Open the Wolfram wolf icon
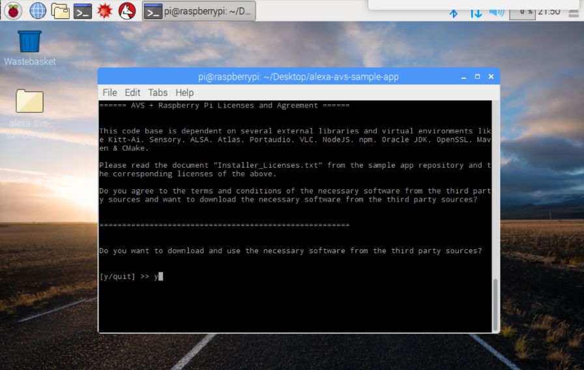 coord(127,11)
